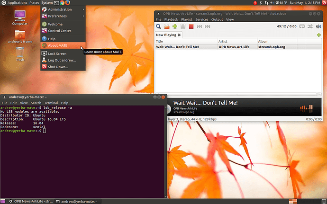Launch Chrome from the top panel
Screen dimensions: 327x204
(62, 3)
